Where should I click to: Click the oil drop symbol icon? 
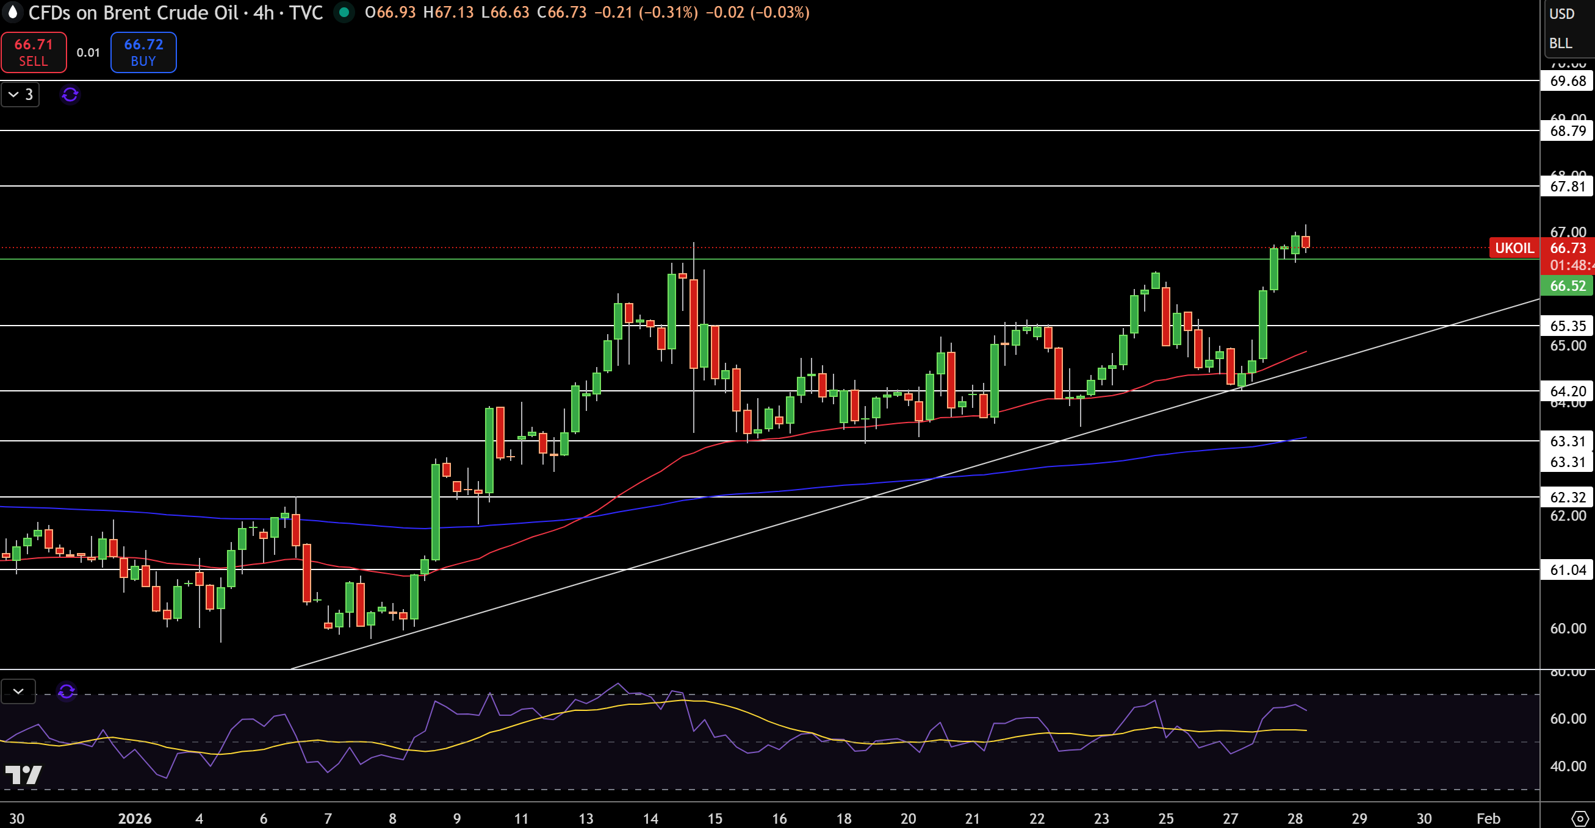12,12
